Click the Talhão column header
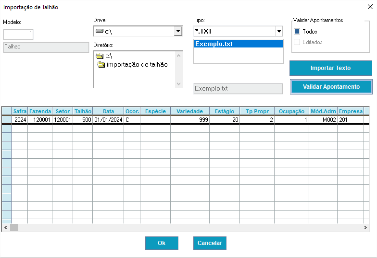The width and height of the screenshot is (377, 258). [x=83, y=111]
